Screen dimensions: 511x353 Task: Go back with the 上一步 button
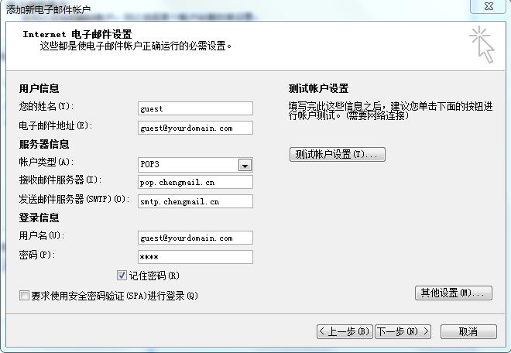345,331
